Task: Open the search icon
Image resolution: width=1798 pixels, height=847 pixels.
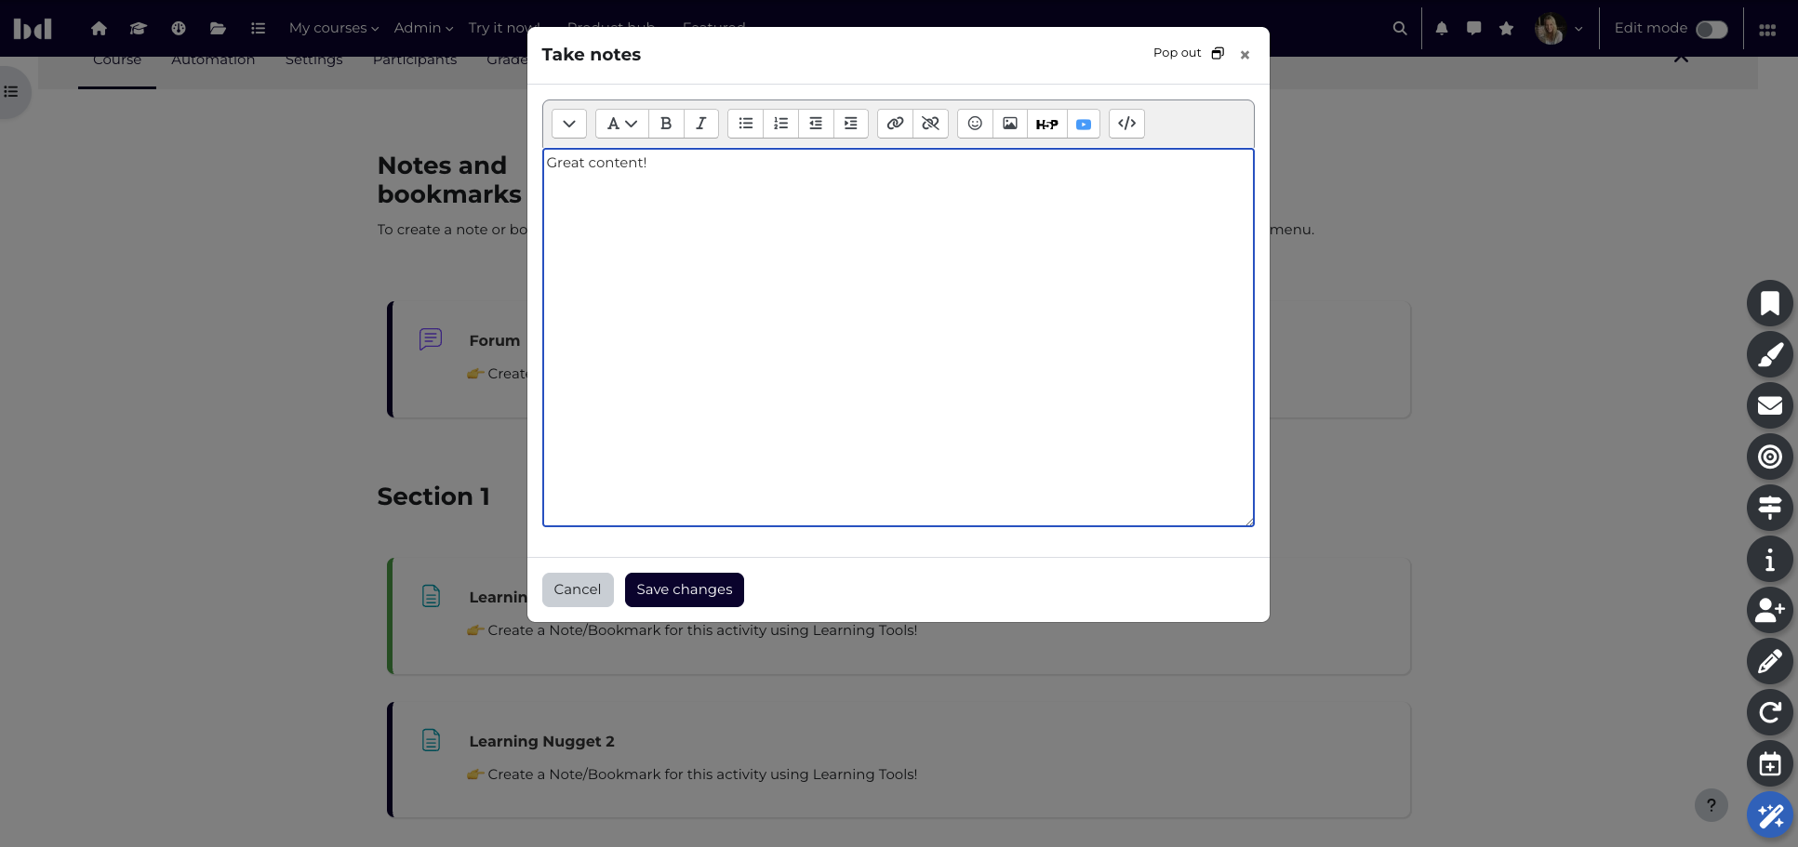Action: point(1400,28)
